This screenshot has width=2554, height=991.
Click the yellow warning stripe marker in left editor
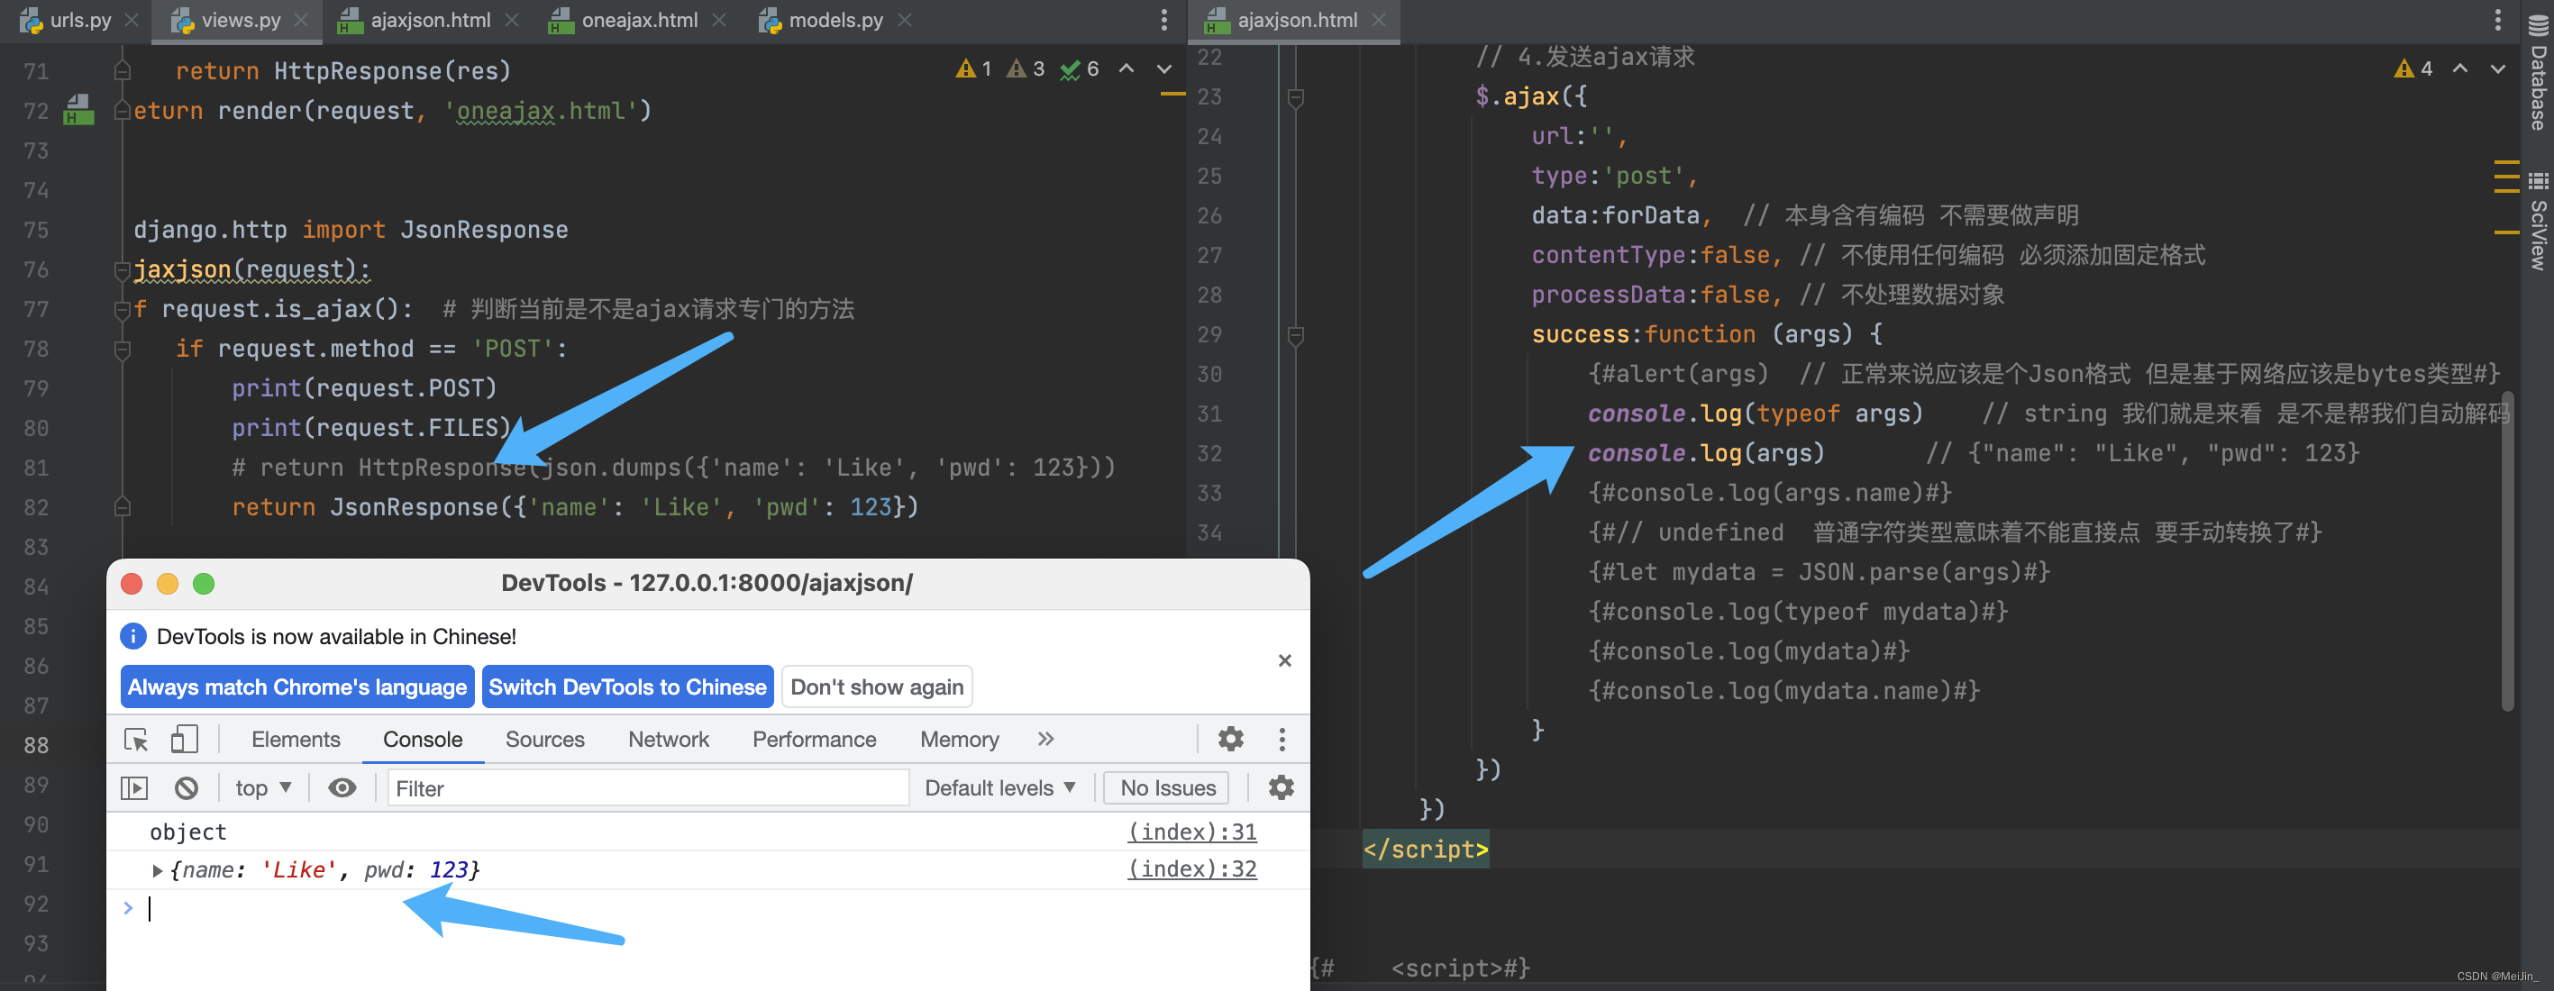point(1172,94)
